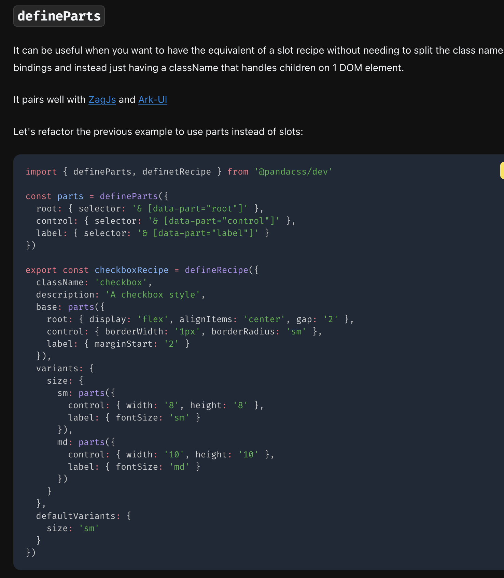Click the '@pandacss/dev' import string
This screenshot has width=504, height=578.
[293, 171]
